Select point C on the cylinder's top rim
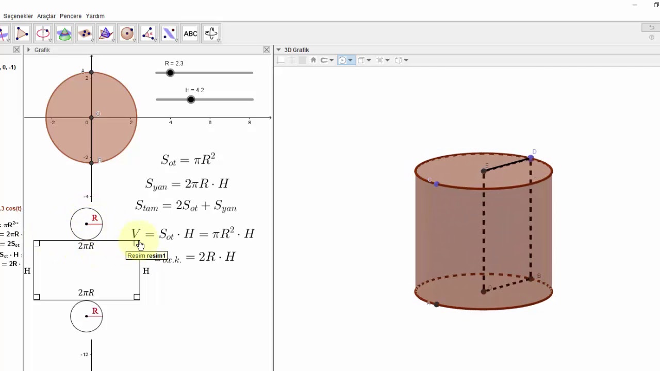The width and height of the screenshot is (660, 371). click(437, 184)
